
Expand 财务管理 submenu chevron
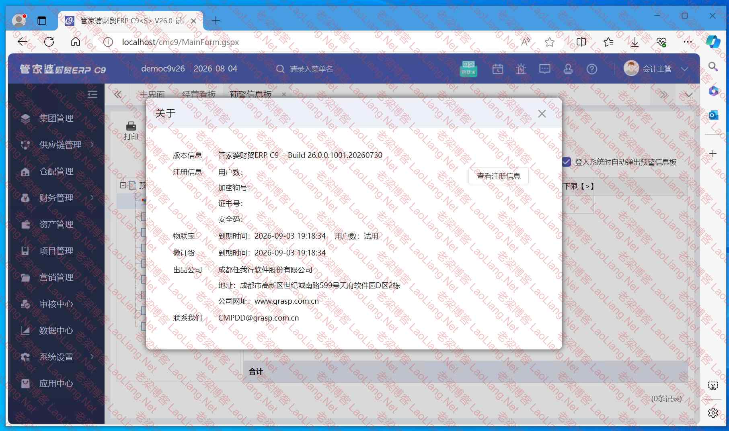pyautogui.click(x=92, y=197)
